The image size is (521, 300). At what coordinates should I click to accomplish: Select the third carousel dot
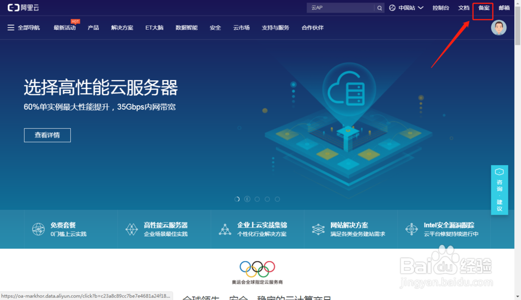pyautogui.click(x=257, y=199)
